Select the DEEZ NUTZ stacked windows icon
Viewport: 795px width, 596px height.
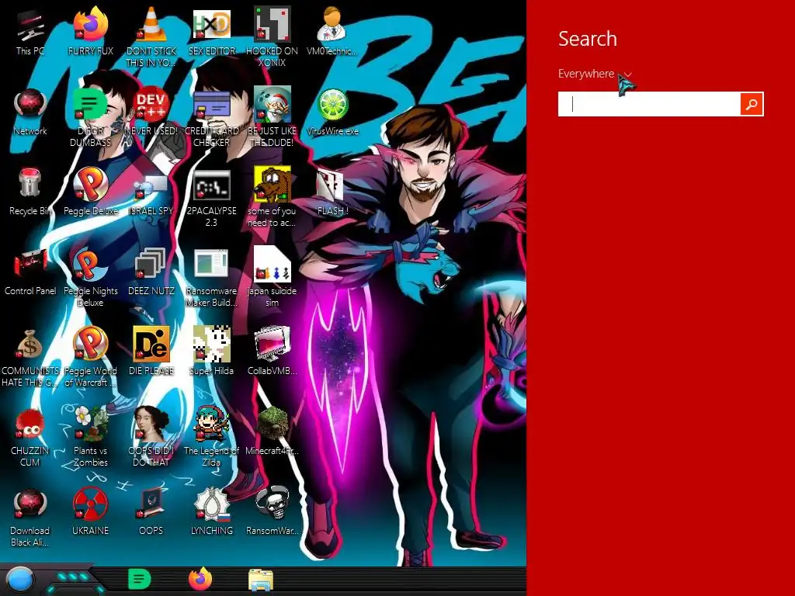[x=150, y=263]
